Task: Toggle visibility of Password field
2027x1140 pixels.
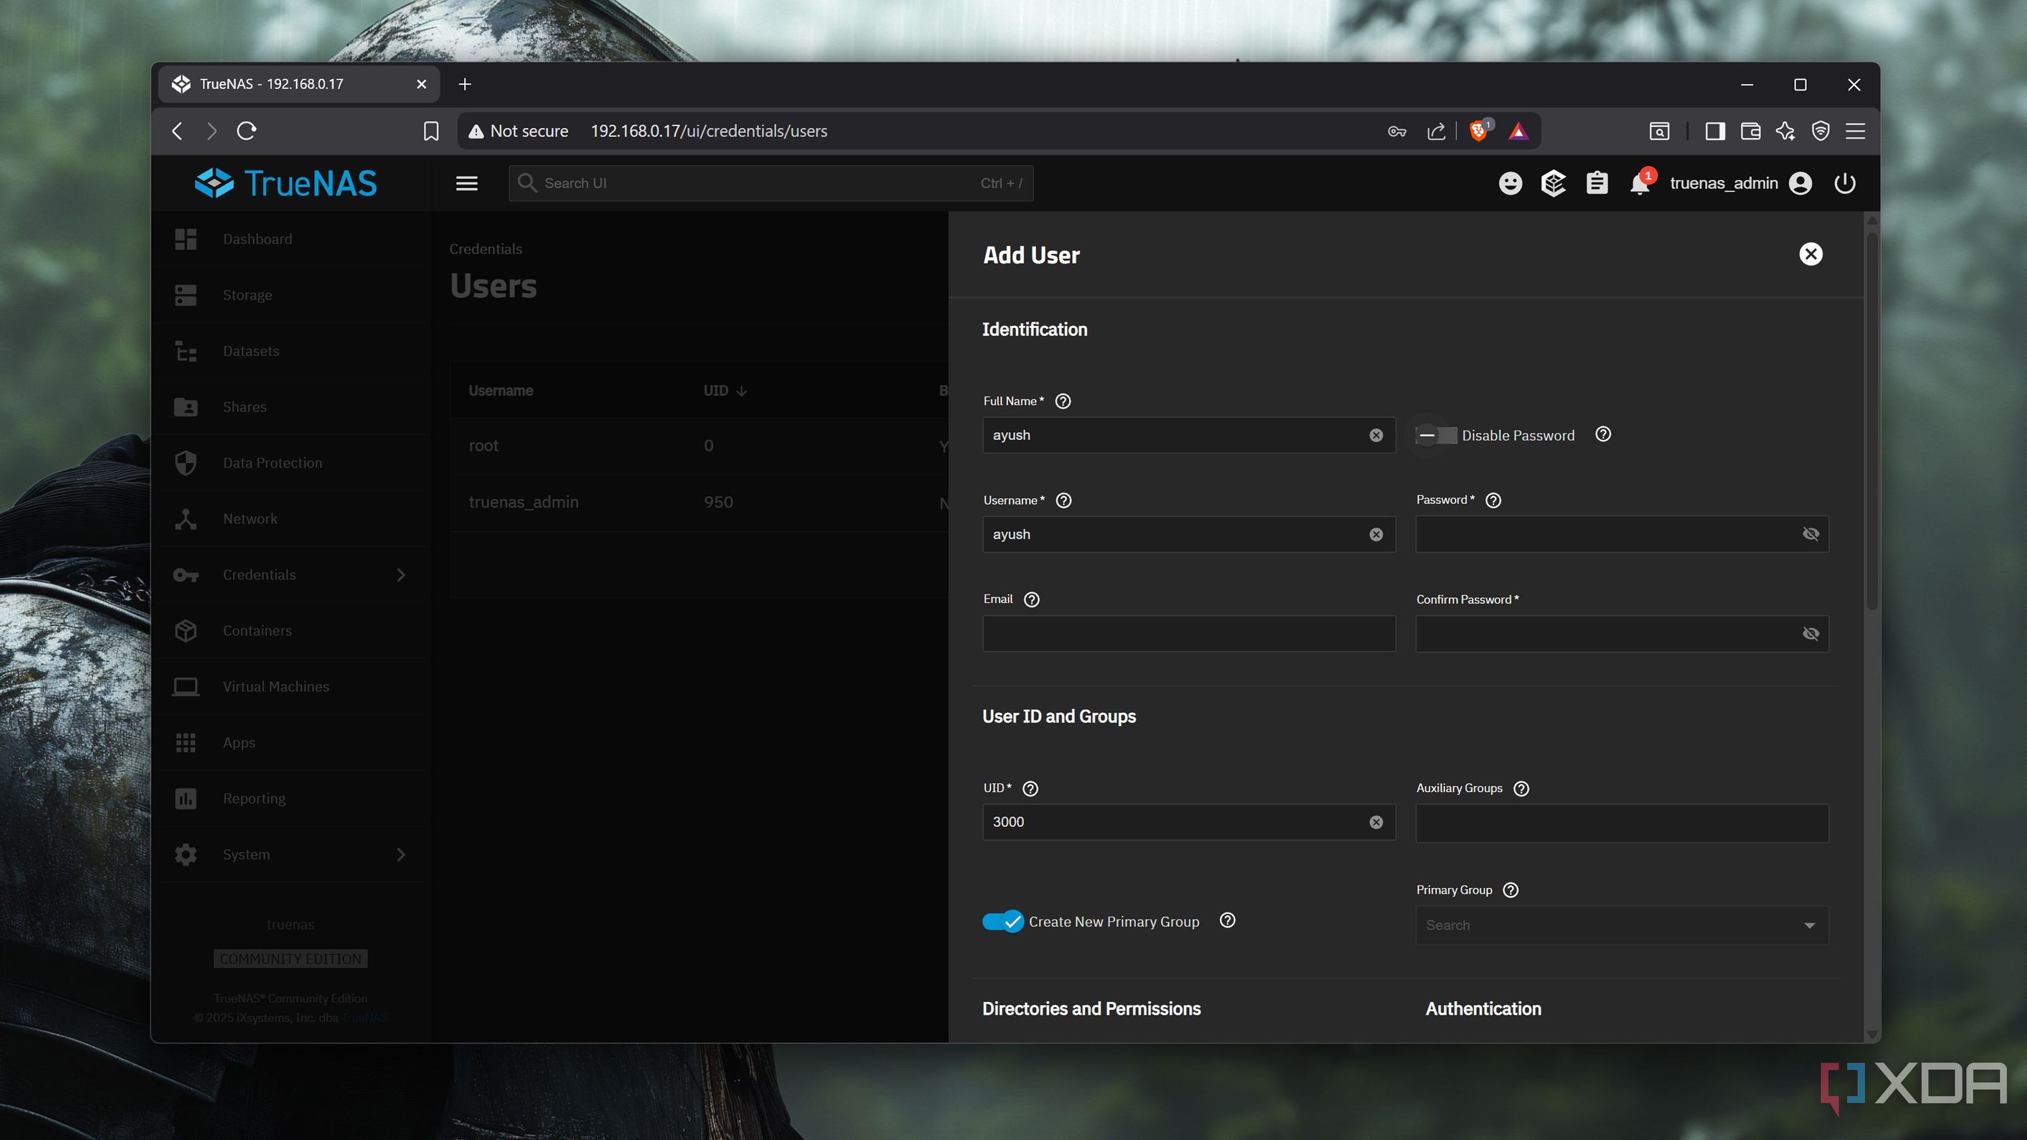Action: click(x=1811, y=534)
